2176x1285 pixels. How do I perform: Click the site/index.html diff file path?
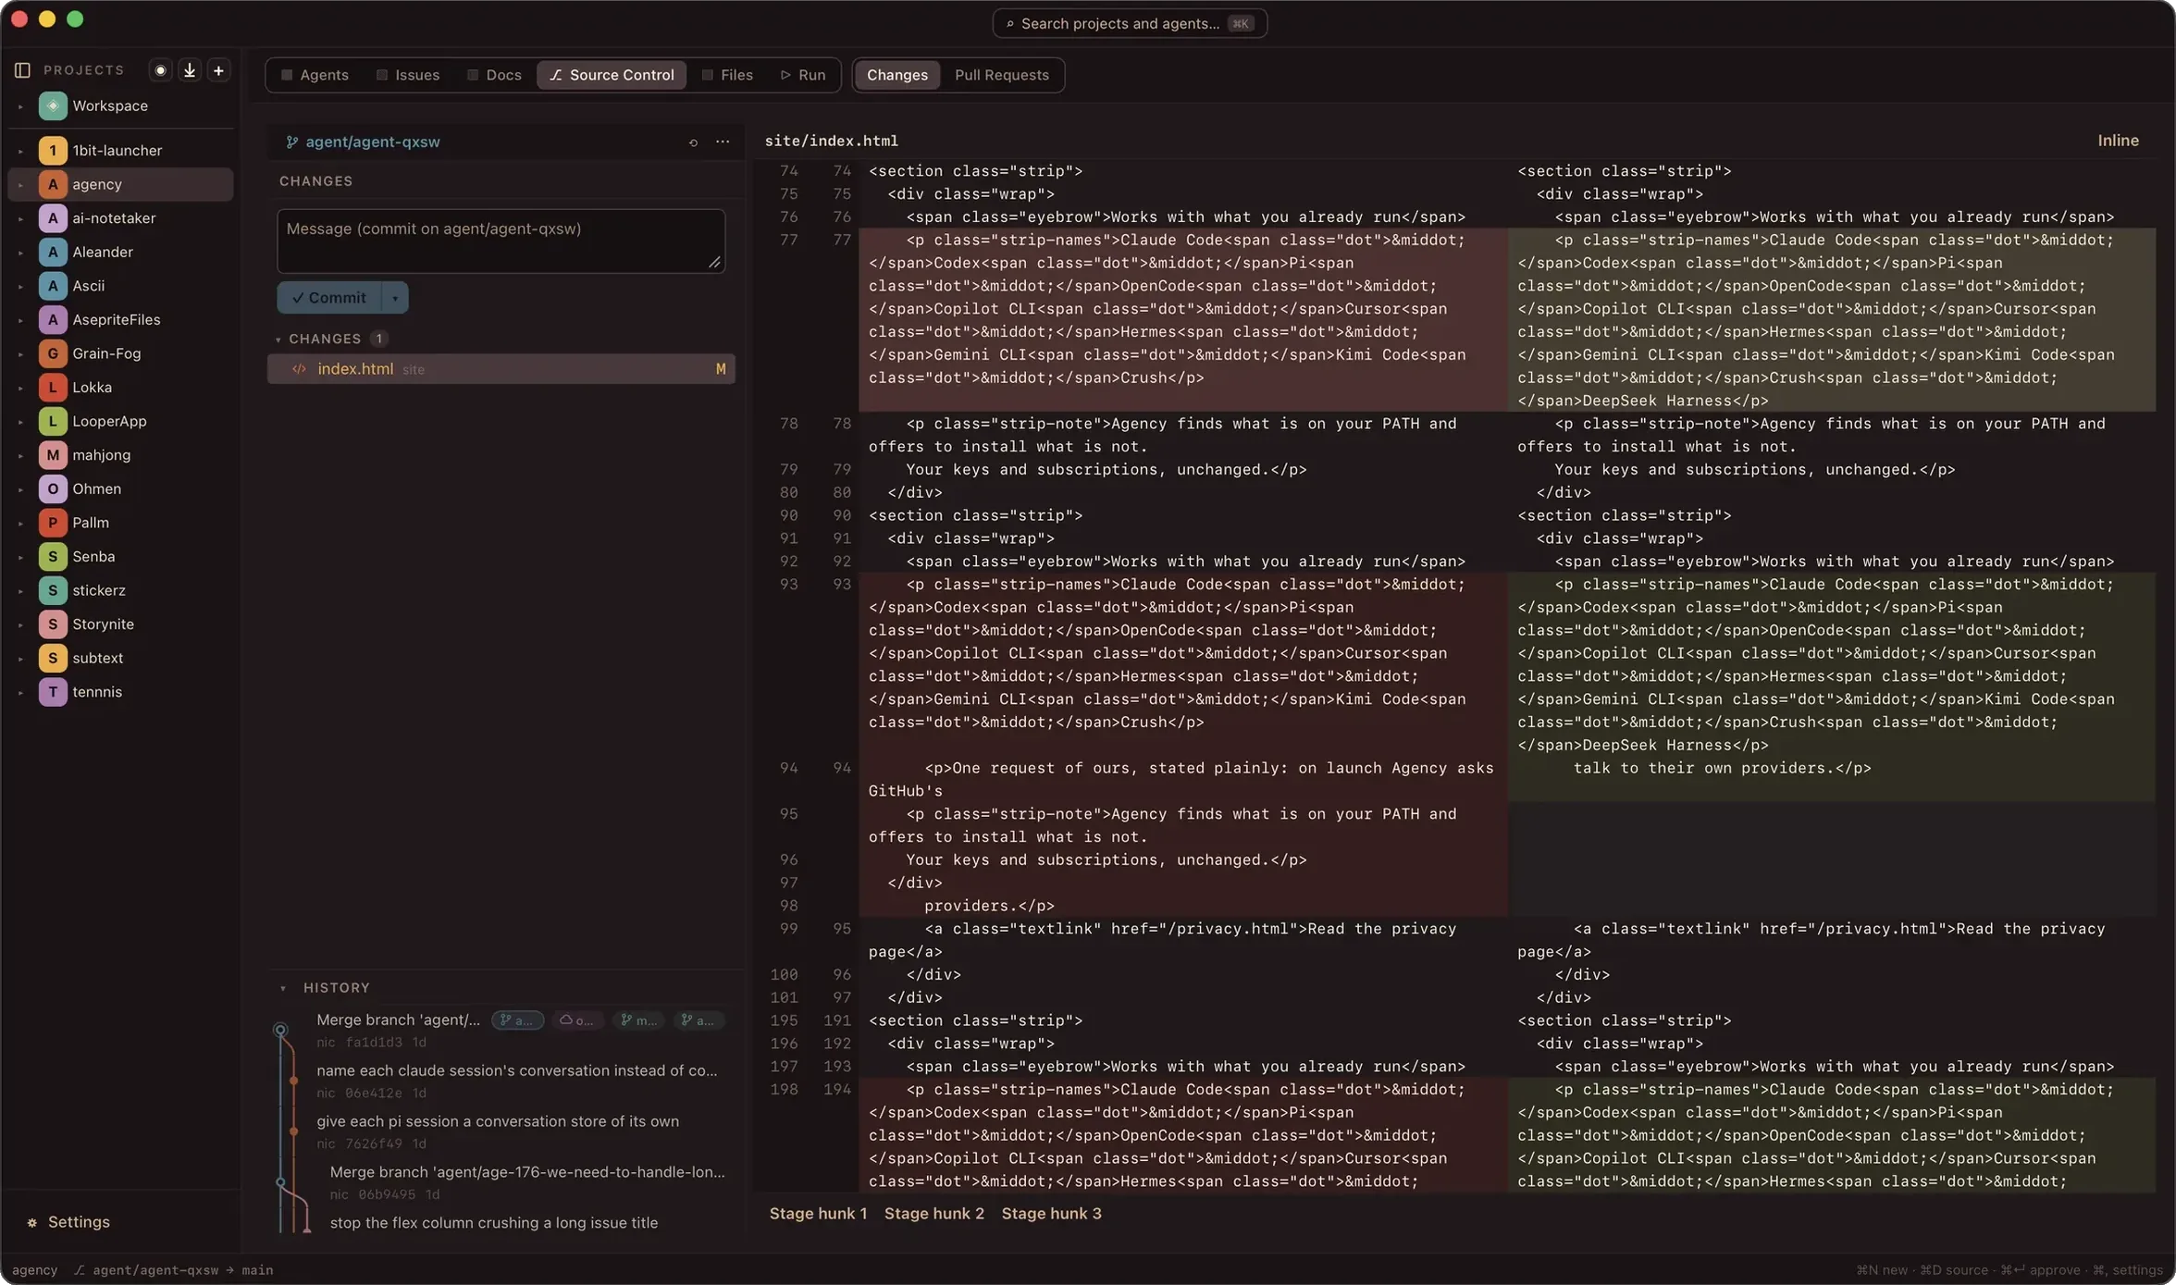point(831,142)
